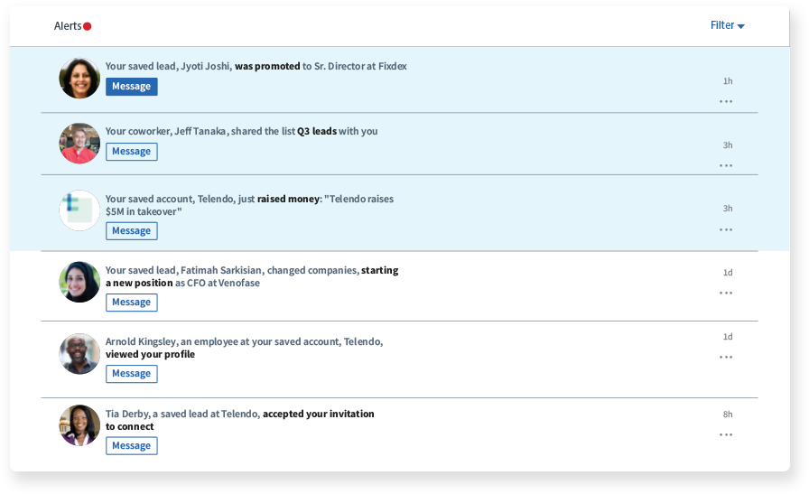Open the Filter dropdown
The height and width of the screenshot is (494, 809).
(727, 25)
